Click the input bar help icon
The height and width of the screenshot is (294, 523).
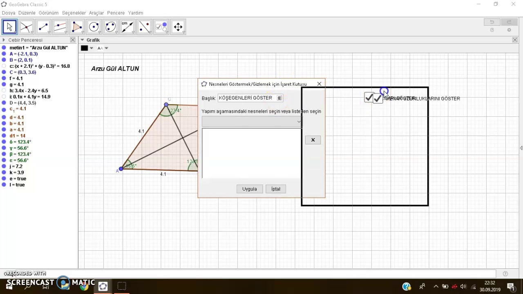pyautogui.click(x=505, y=274)
